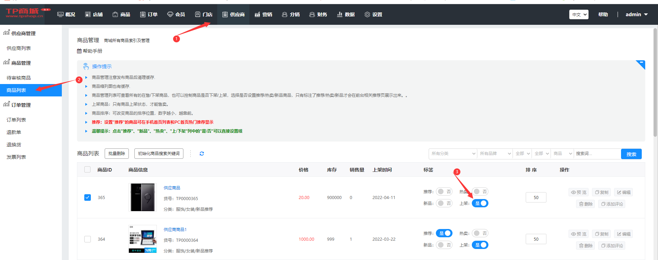Image resolution: width=658 pixels, height=260 pixels.
Task: Expand the admin account menu
Action: [636, 14]
